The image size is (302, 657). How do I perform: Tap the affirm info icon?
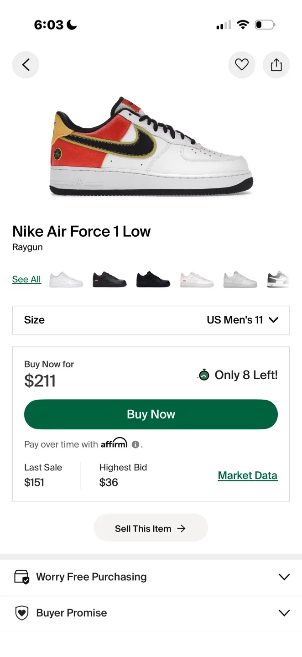pyautogui.click(x=134, y=443)
